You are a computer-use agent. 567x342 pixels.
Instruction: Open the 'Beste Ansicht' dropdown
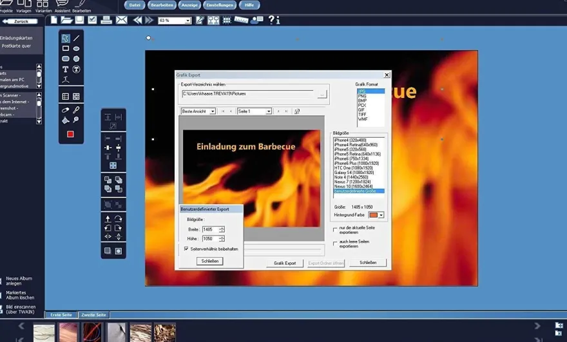click(x=213, y=111)
